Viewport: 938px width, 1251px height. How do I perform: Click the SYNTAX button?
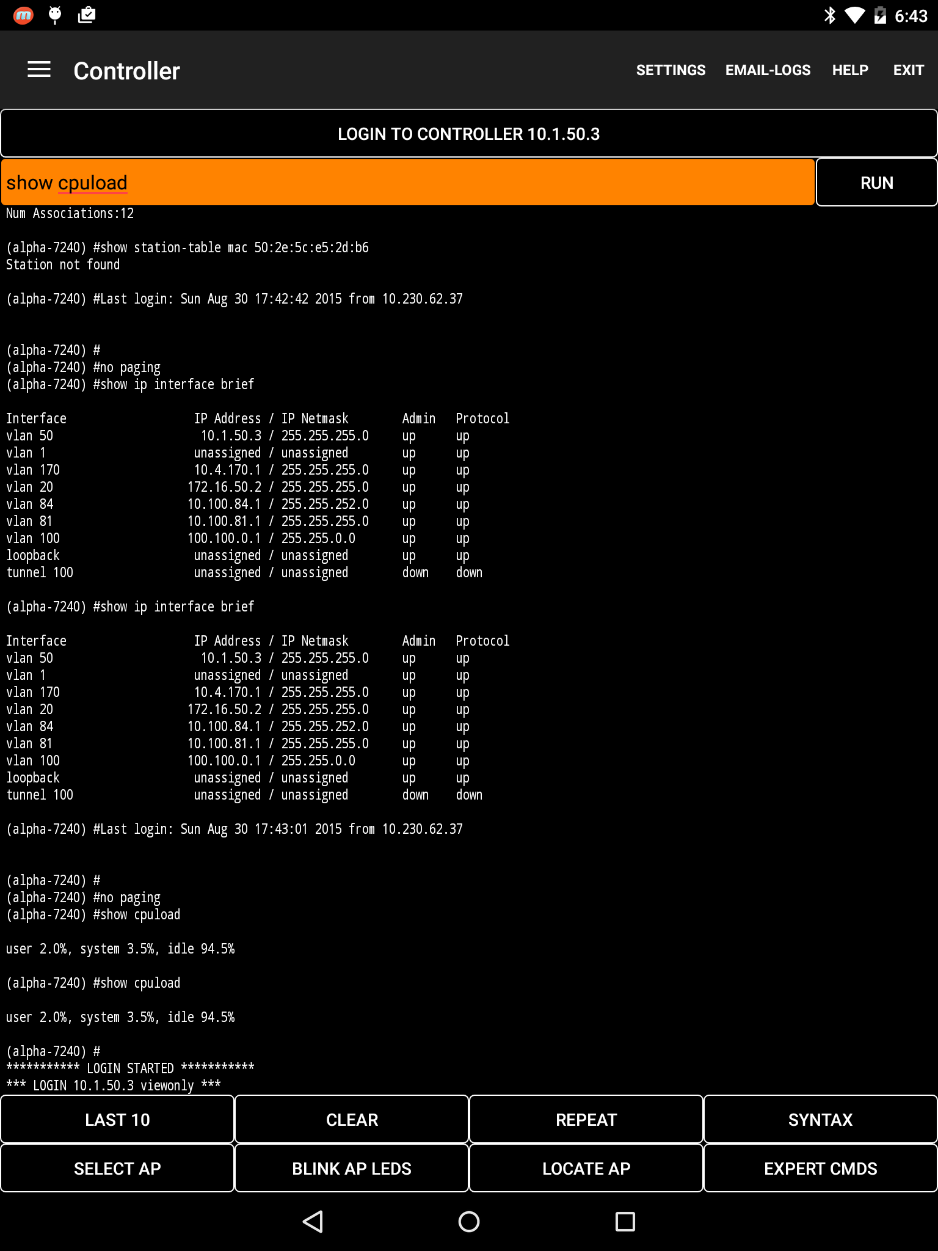coord(821,1120)
